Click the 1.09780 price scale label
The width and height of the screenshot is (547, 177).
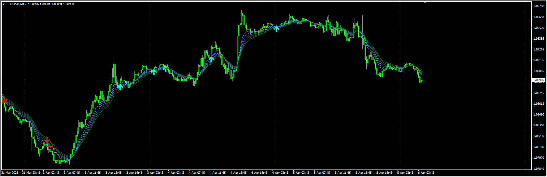(x=539, y=6)
